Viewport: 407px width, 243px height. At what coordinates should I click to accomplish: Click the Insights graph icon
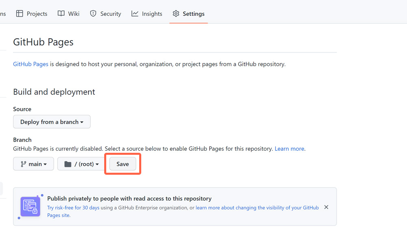(x=135, y=13)
